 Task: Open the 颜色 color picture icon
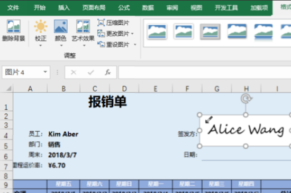click(x=61, y=26)
